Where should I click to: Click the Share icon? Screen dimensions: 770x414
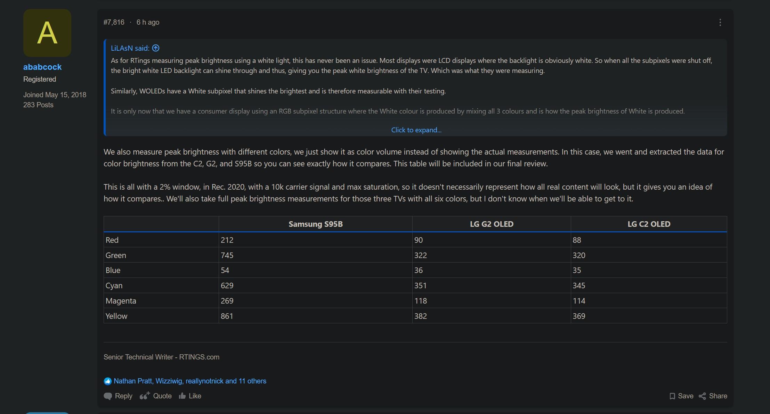coord(702,396)
